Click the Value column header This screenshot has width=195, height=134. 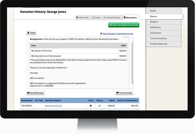[110, 100]
